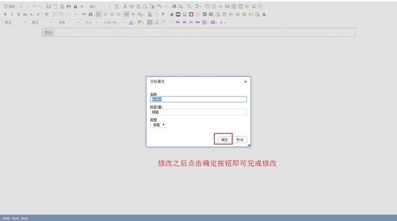The width and height of the screenshot is (397, 221).
Task: Click the 取消 Cancel button
Action: tap(240, 140)
